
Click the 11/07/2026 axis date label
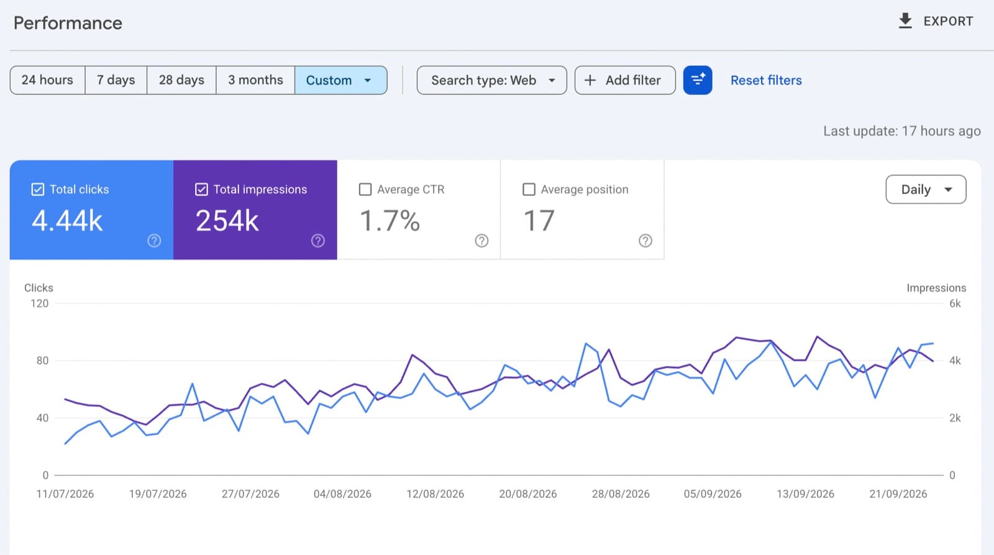coord(65,494)
